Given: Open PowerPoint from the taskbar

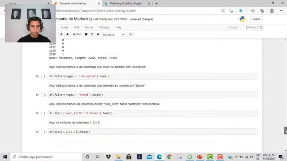Looking at the screenshot, I should click(x=200, y=157).
